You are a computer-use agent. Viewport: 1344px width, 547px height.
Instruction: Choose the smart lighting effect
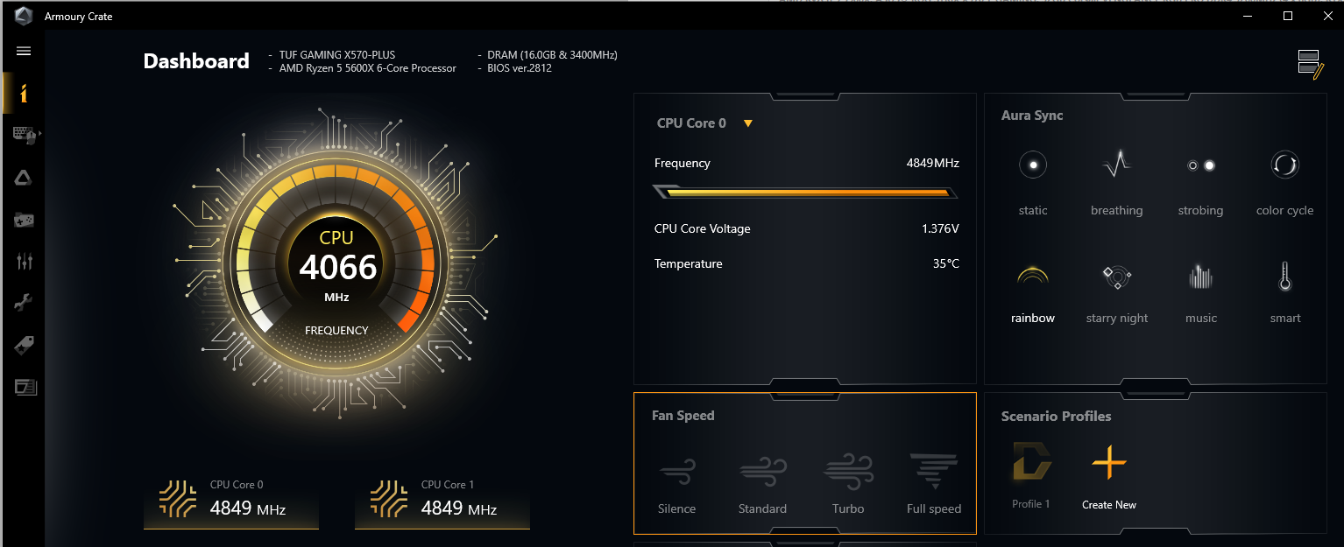(x=1285, y=294)
